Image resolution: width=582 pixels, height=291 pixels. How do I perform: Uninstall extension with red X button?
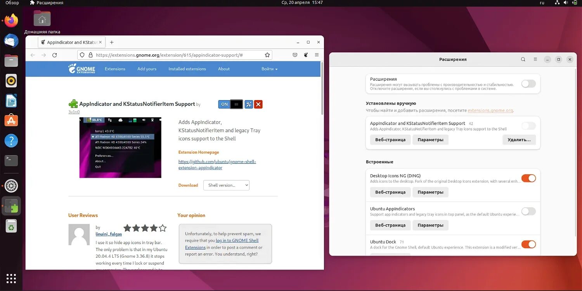pos(258,104)
